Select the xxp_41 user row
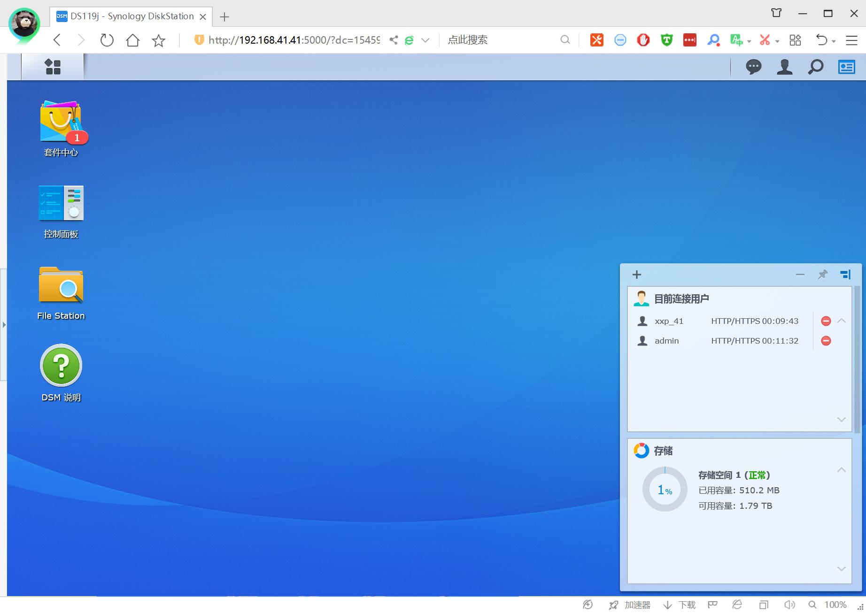This screenshot has width=866, height=613. tap(720, 321)
